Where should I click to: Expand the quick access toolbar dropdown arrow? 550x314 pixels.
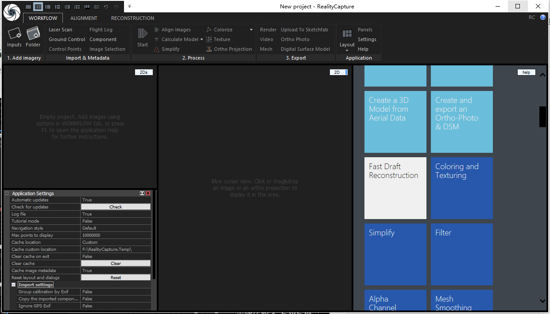[x=129, y=7]
